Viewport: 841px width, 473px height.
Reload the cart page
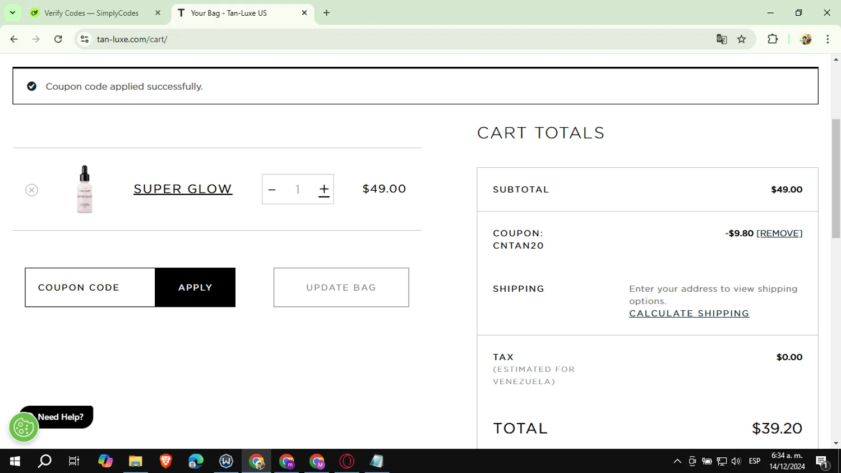point(58,39)
